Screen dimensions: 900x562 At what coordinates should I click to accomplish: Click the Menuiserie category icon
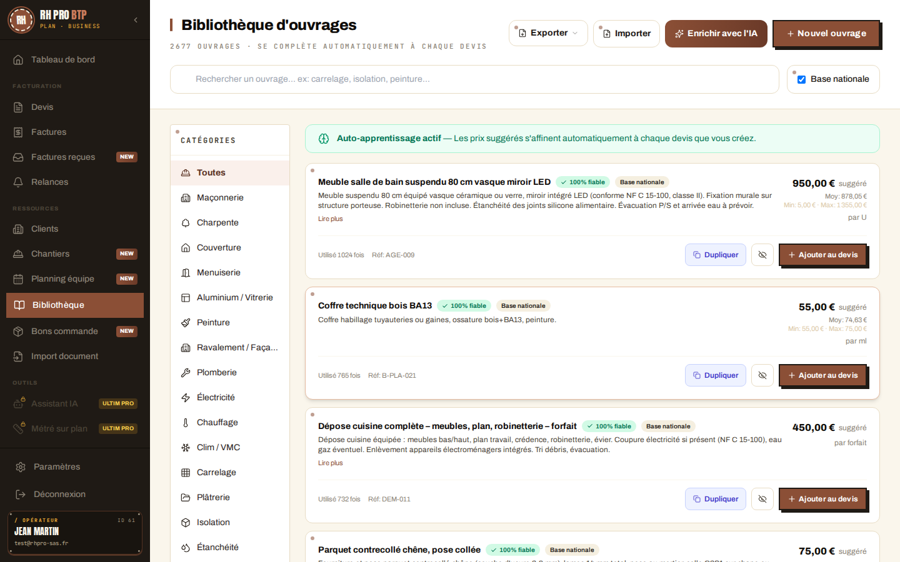186,272
